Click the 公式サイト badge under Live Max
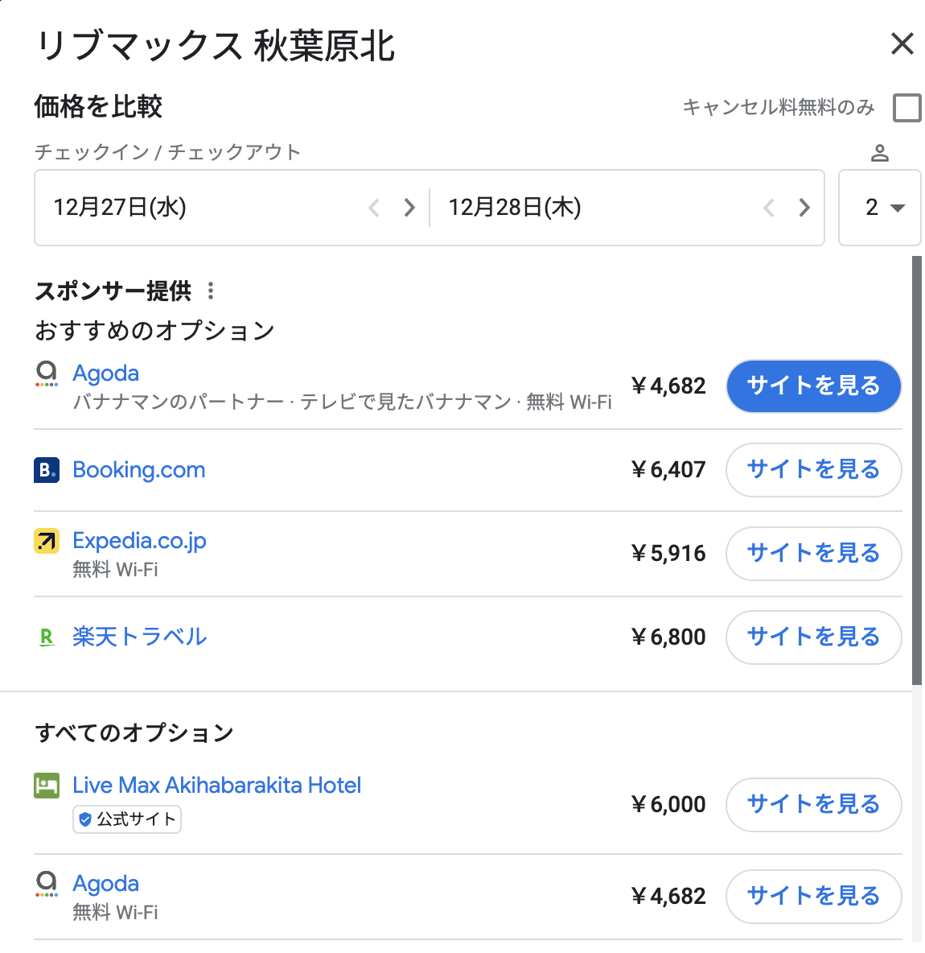This screenshot has height=953, width=925. pyautogui.click(x=127, y=819)
